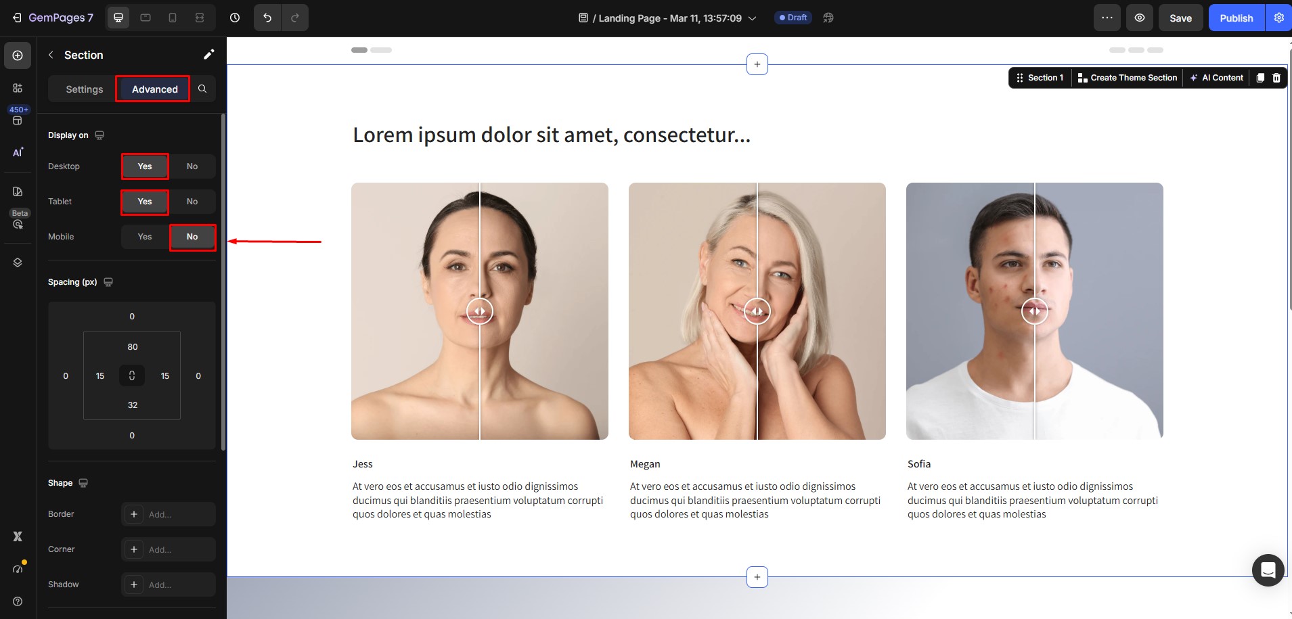1292x619 pixels.
Task: Click the undo arrow in top bar
Action: pos(267,18)
